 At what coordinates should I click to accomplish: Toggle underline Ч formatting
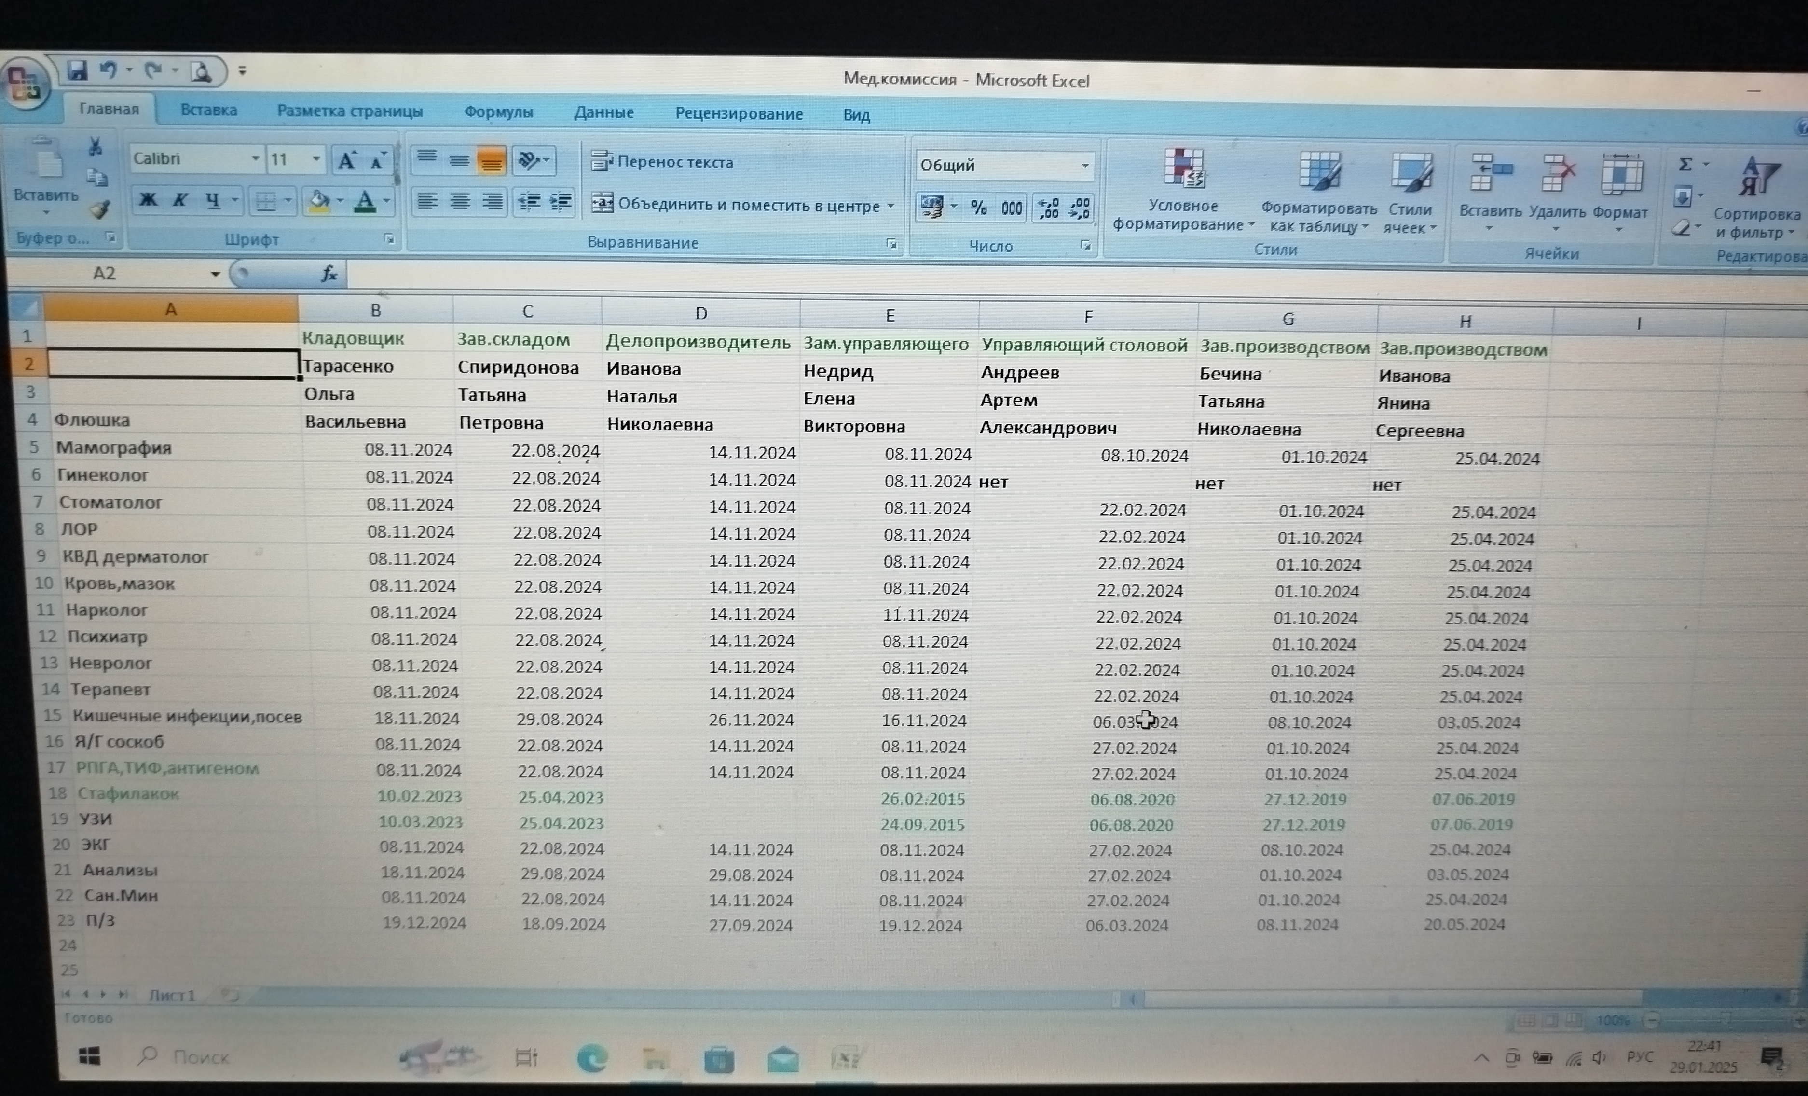tap(213, 200)
